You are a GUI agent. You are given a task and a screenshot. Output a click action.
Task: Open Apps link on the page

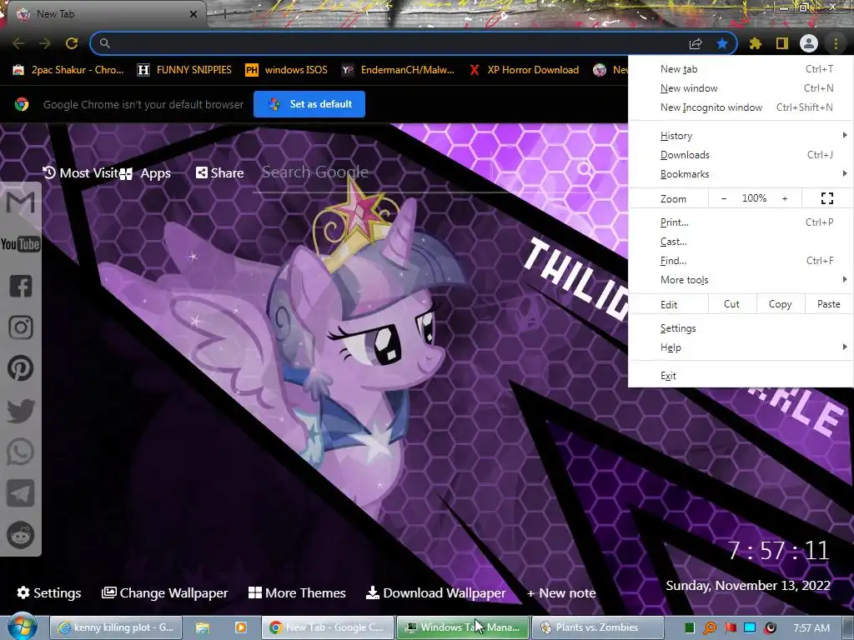[x=146, y=173]
